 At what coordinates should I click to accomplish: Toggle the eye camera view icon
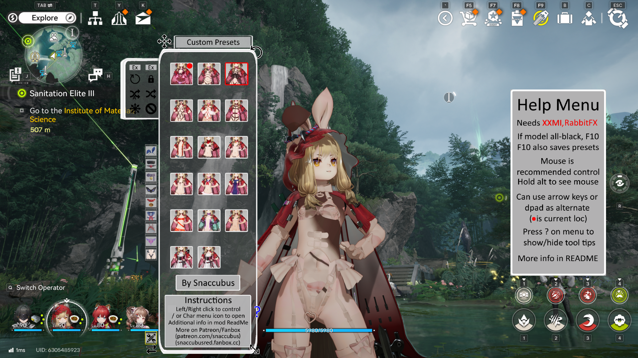[x=619, y=183]
